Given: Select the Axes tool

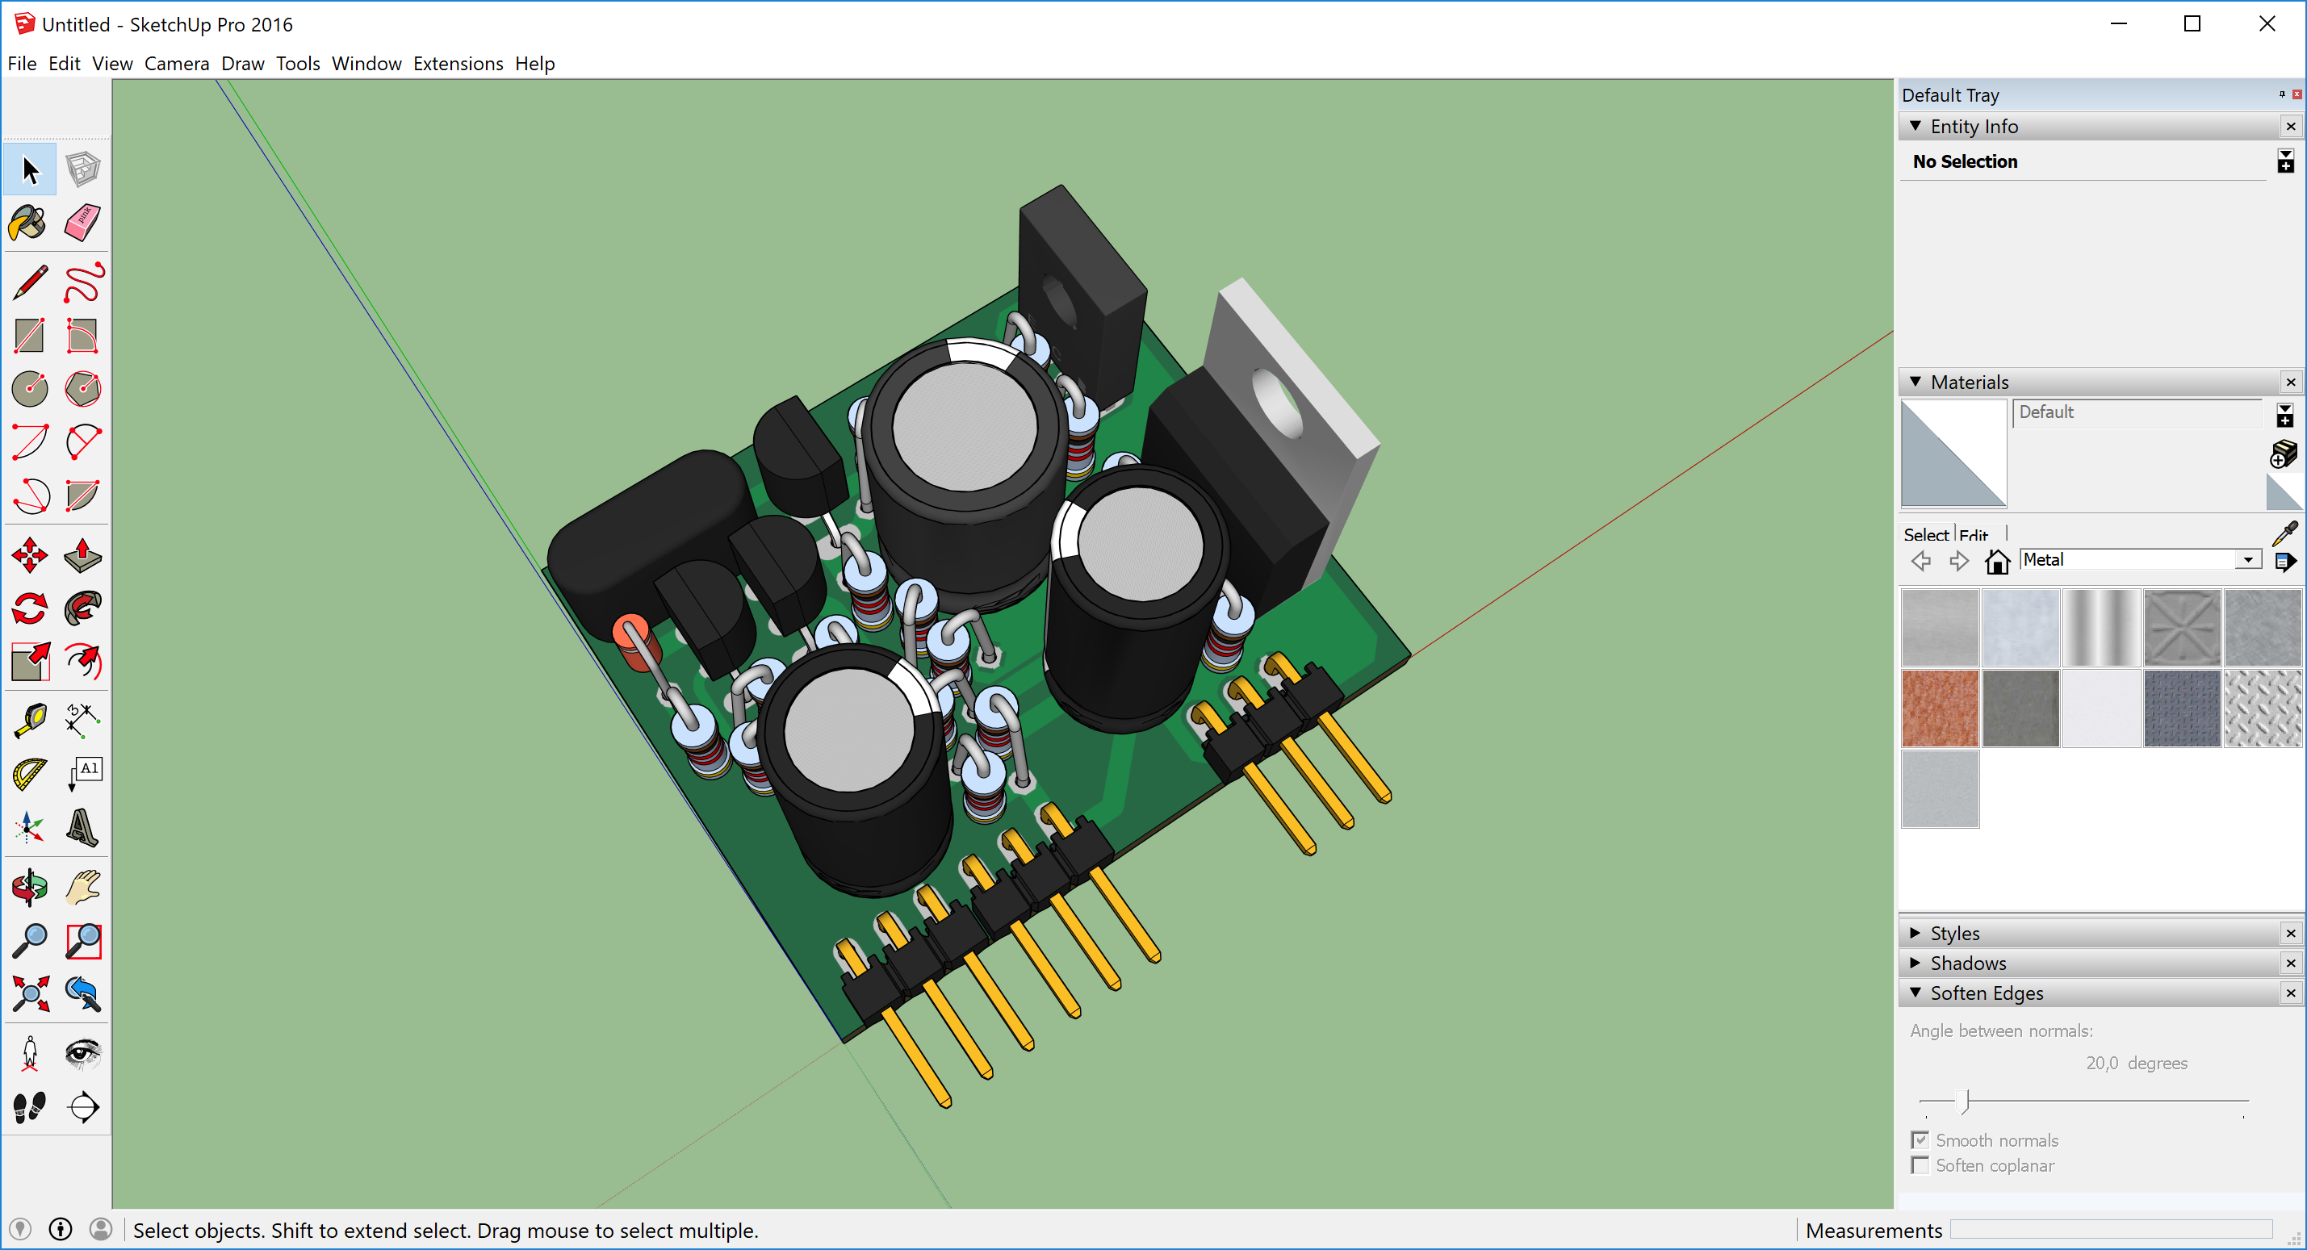Looking at the screenshot, I should pyautogui.click(x=30, y=828).
